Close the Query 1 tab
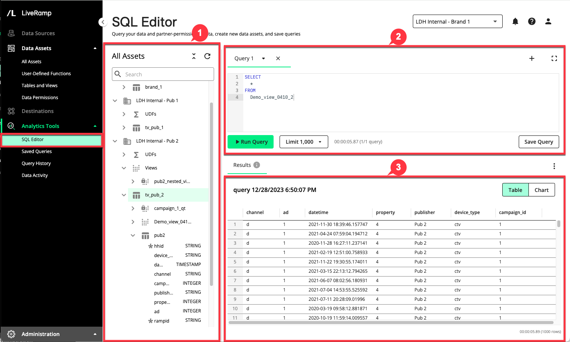 [278, 58]
